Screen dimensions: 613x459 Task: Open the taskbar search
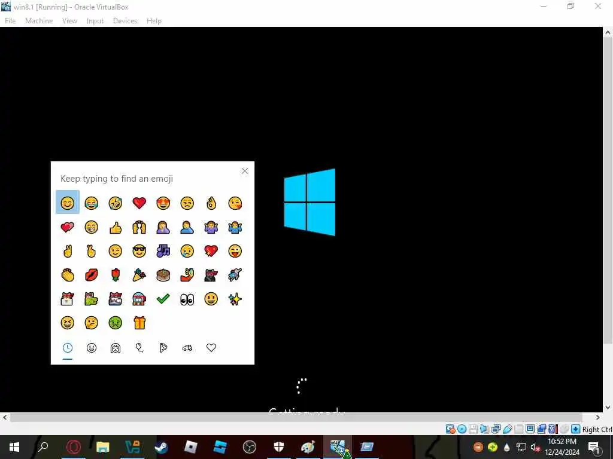pos(43,447)
